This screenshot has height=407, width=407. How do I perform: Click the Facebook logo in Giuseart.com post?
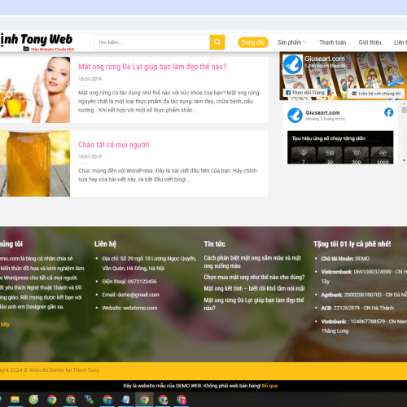(388, 112)
